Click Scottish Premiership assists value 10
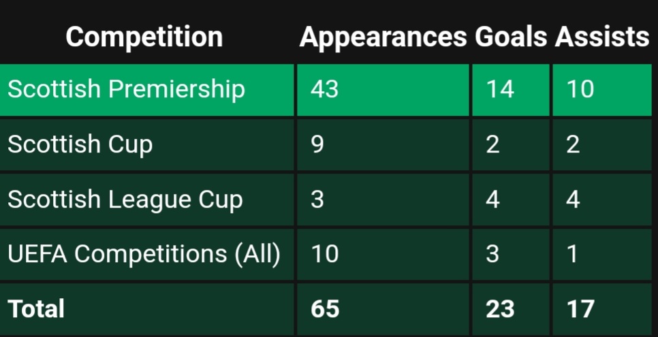 tap(580, 89)
